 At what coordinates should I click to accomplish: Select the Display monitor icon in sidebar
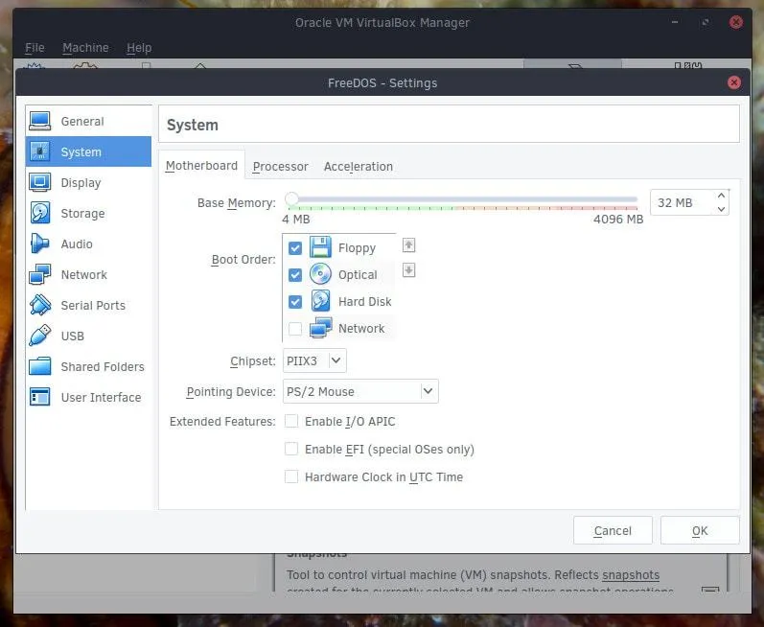point(40,183)
